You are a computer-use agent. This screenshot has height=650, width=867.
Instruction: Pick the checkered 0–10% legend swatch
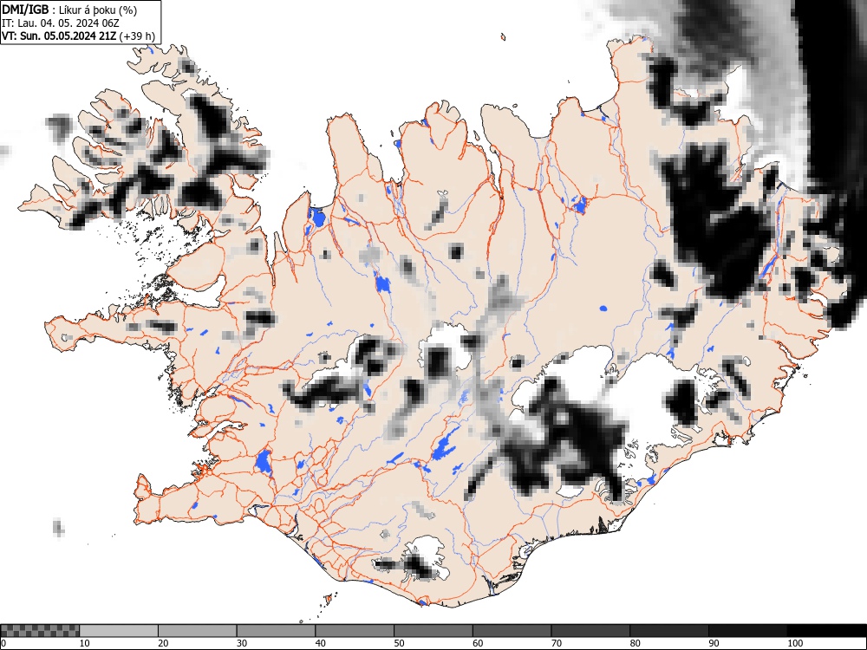point(40,631)
